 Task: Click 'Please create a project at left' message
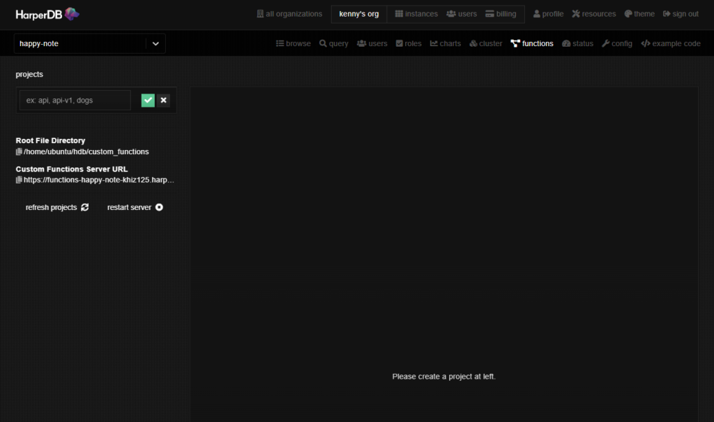444,377
